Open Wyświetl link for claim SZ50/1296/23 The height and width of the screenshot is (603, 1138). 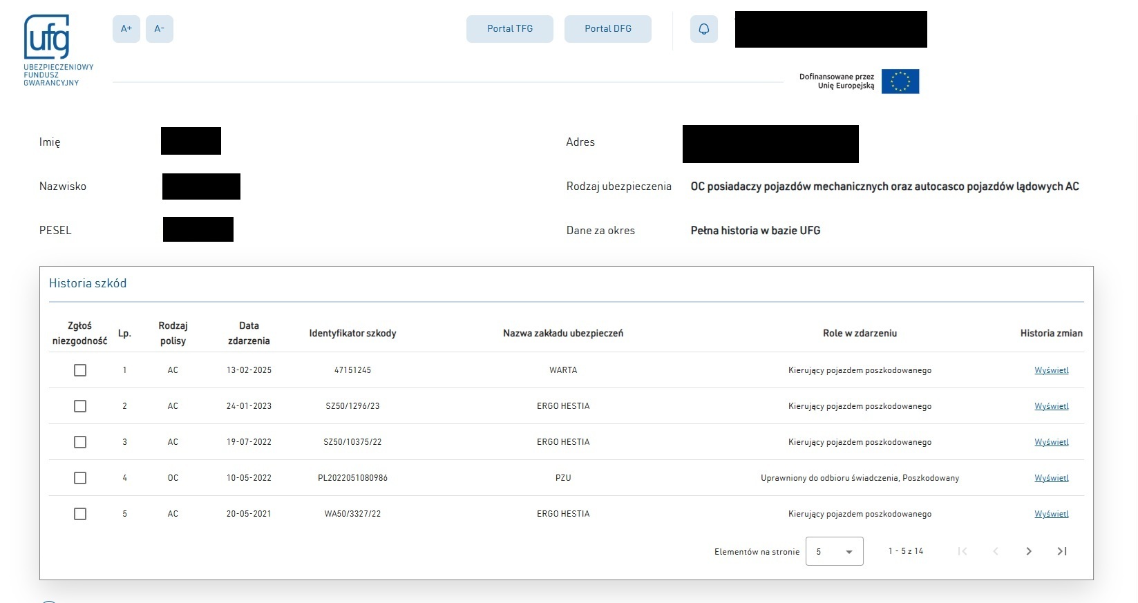[1051, 406]
